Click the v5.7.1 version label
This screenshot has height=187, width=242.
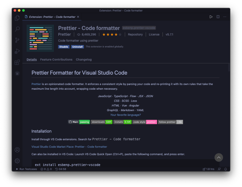169,35
